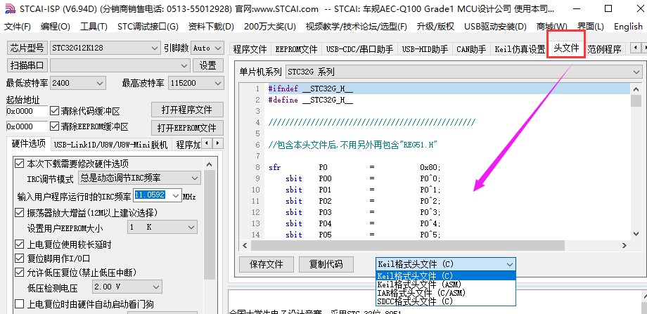Click hardware options vertical scrollbar thumb
This screenshot has width=647, height=314.
209,225
